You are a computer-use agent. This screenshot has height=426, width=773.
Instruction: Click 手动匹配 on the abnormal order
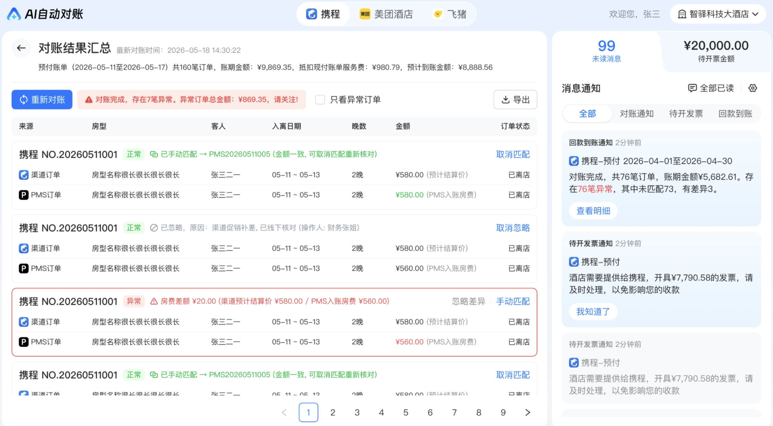click(513, 302)
